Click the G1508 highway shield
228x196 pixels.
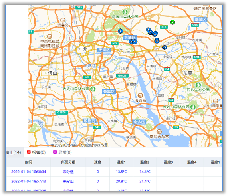pyautogui.click(x=61, y=113)
